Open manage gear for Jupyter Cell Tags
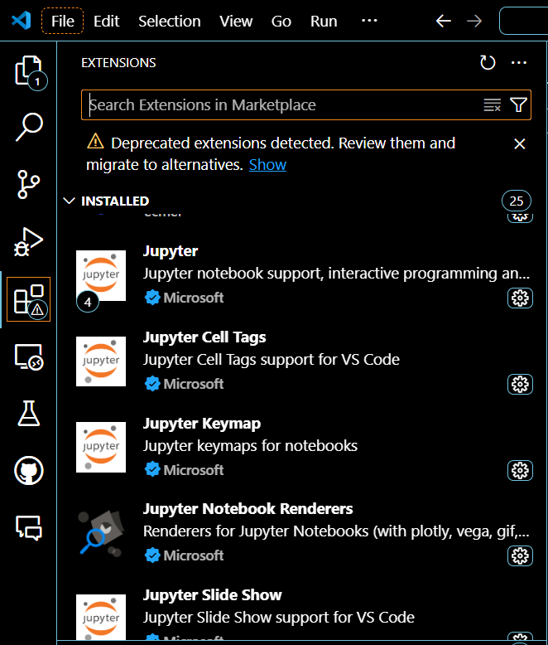Viewport: 548px width, 645px height. tap(520, 384)
